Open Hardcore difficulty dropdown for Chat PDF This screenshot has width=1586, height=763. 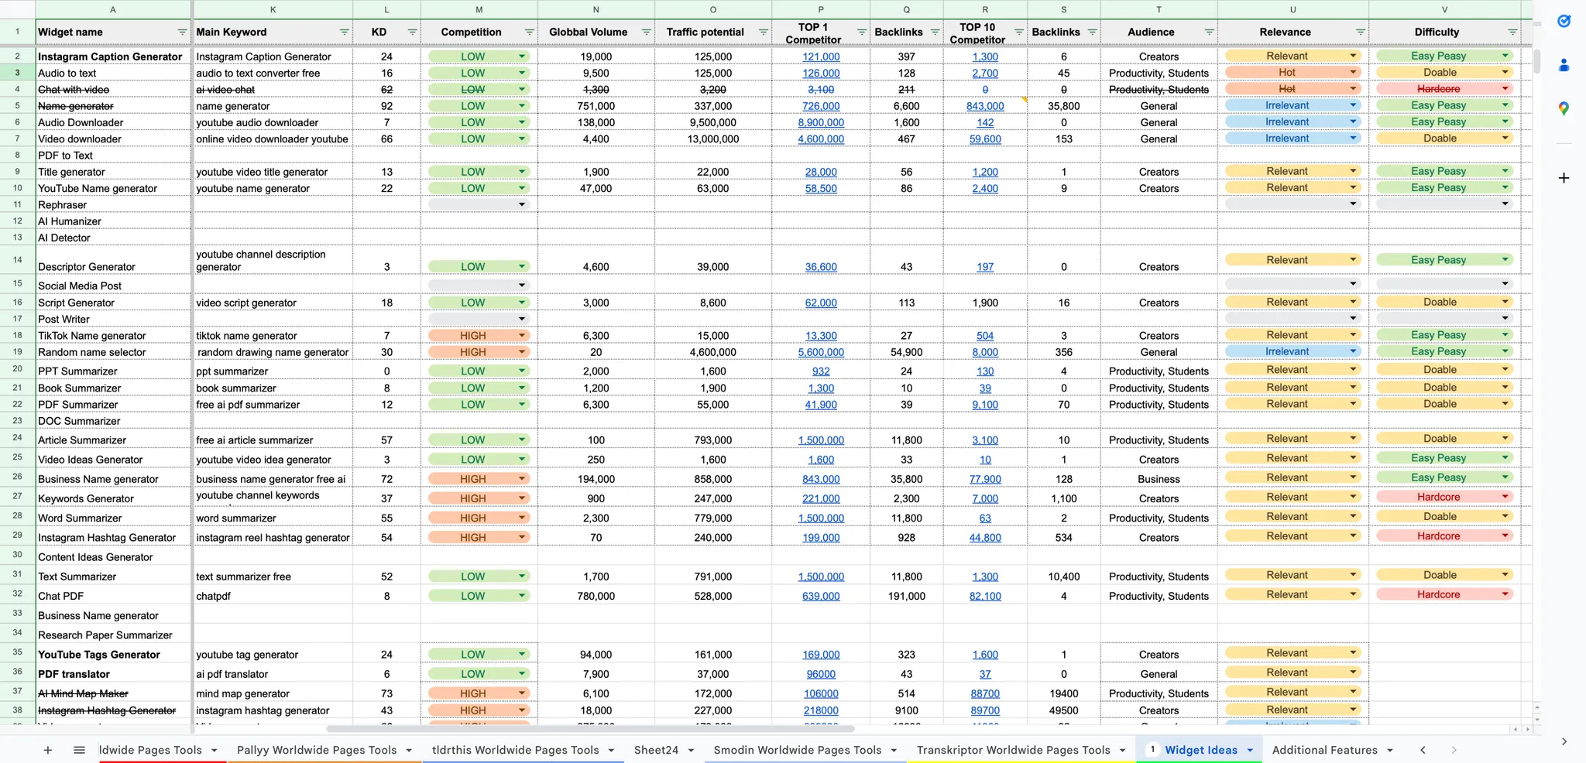pyautogui.click(x=1505, y=594)
